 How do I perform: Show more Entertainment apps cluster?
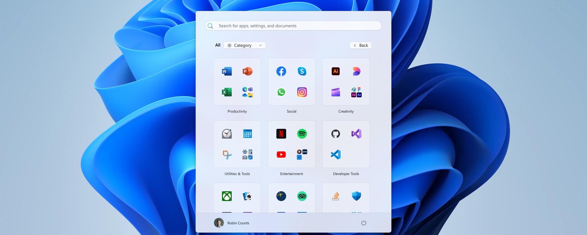(x=302, y=155)
